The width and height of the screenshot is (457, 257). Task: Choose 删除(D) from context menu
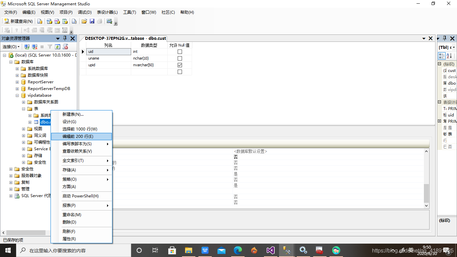click(x=81, y=222)
